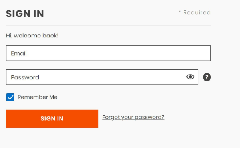The width and height of the screenshot is (240, 148).
Task: Open the Forgot your password link
Action: (133, 117)
